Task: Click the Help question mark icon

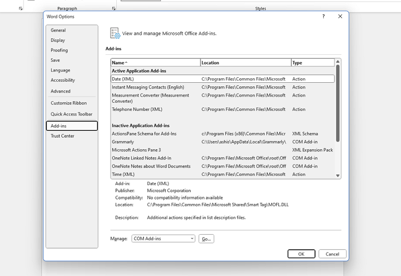Action: [x=324, y=17]
